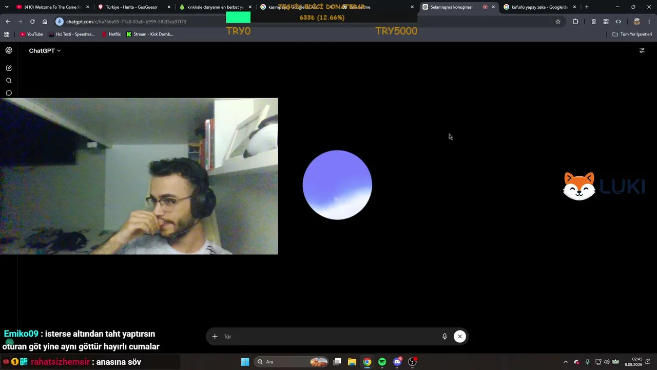Tap the blue voice orb
This screenshot has height=370, width=657.
[337, 185]
